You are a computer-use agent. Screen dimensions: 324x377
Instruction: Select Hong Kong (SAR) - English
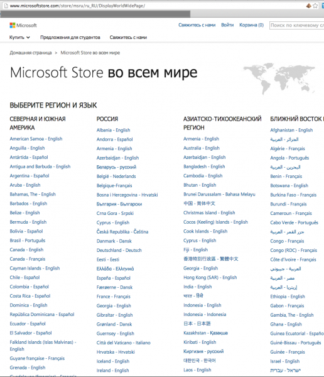(210, 278)
